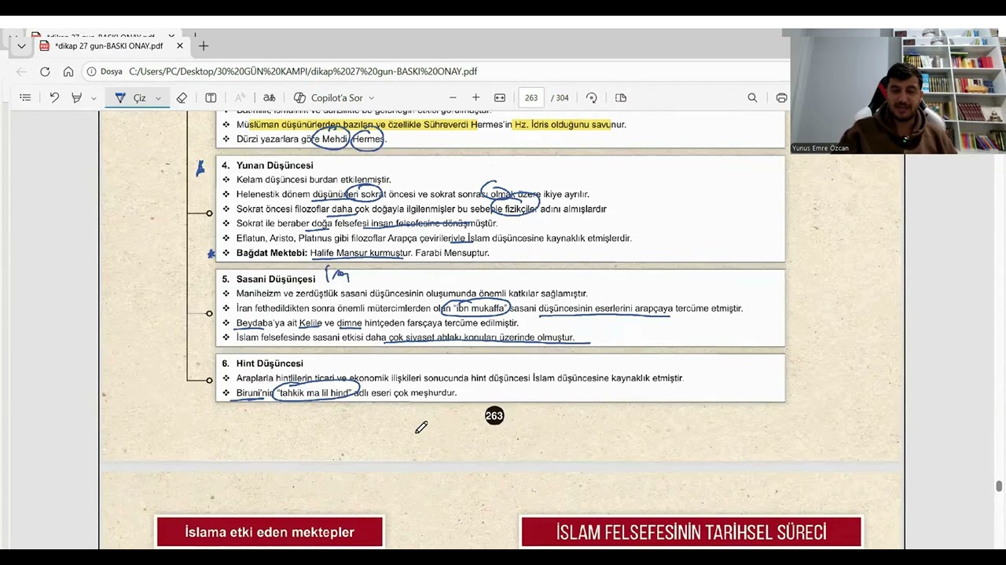Search within the PDF

[752, 98]
